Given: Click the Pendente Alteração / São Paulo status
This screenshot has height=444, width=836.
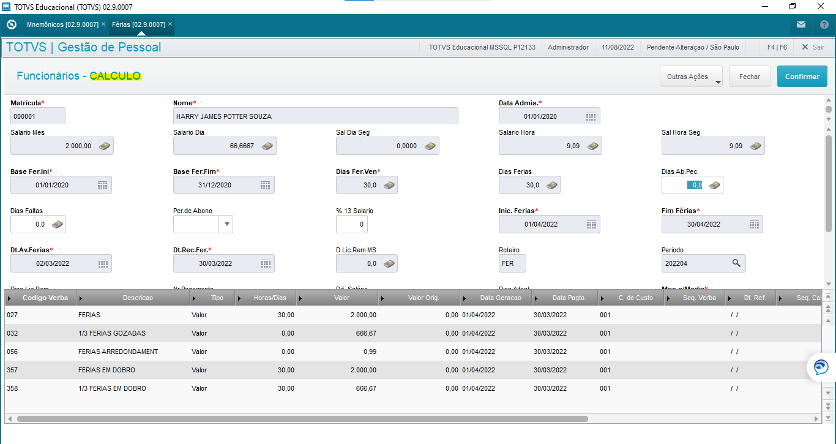Looking at the screenshot, I should coord(693,47).
